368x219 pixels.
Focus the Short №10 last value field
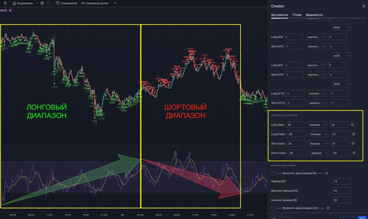[x=340, y=103]
